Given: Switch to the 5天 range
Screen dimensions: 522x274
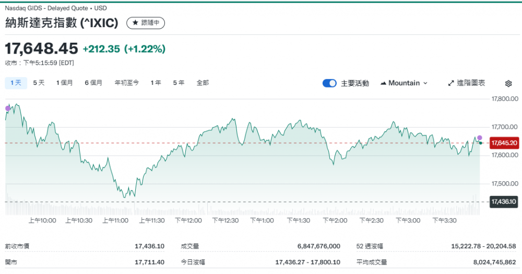Looking at the screenshot, I should [x=39, y=82].
